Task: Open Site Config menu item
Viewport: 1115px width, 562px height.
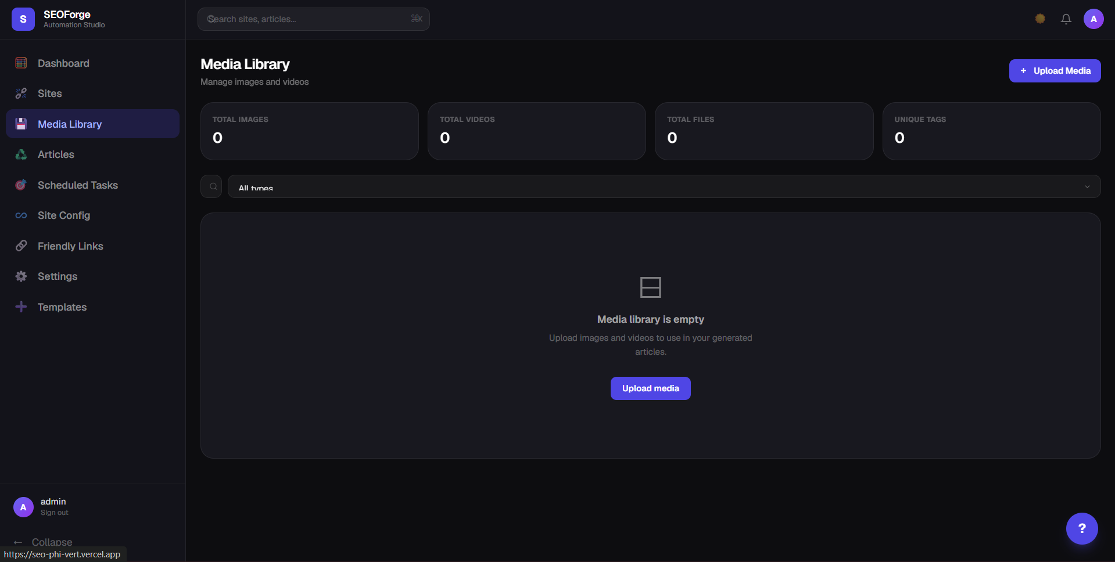Action: point(92,215)
